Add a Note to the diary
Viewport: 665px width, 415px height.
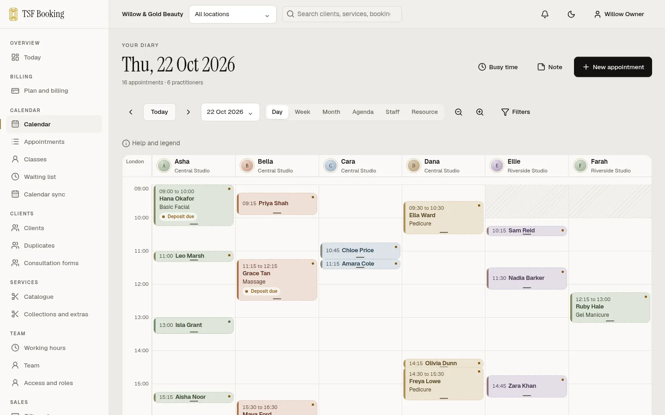click(x=550, y=67)
